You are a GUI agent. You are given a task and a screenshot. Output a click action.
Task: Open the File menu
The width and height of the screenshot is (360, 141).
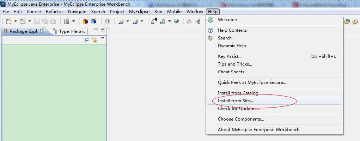(6, 12)
